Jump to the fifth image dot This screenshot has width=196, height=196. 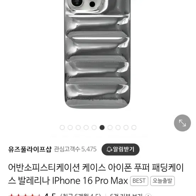pos(94,127)
